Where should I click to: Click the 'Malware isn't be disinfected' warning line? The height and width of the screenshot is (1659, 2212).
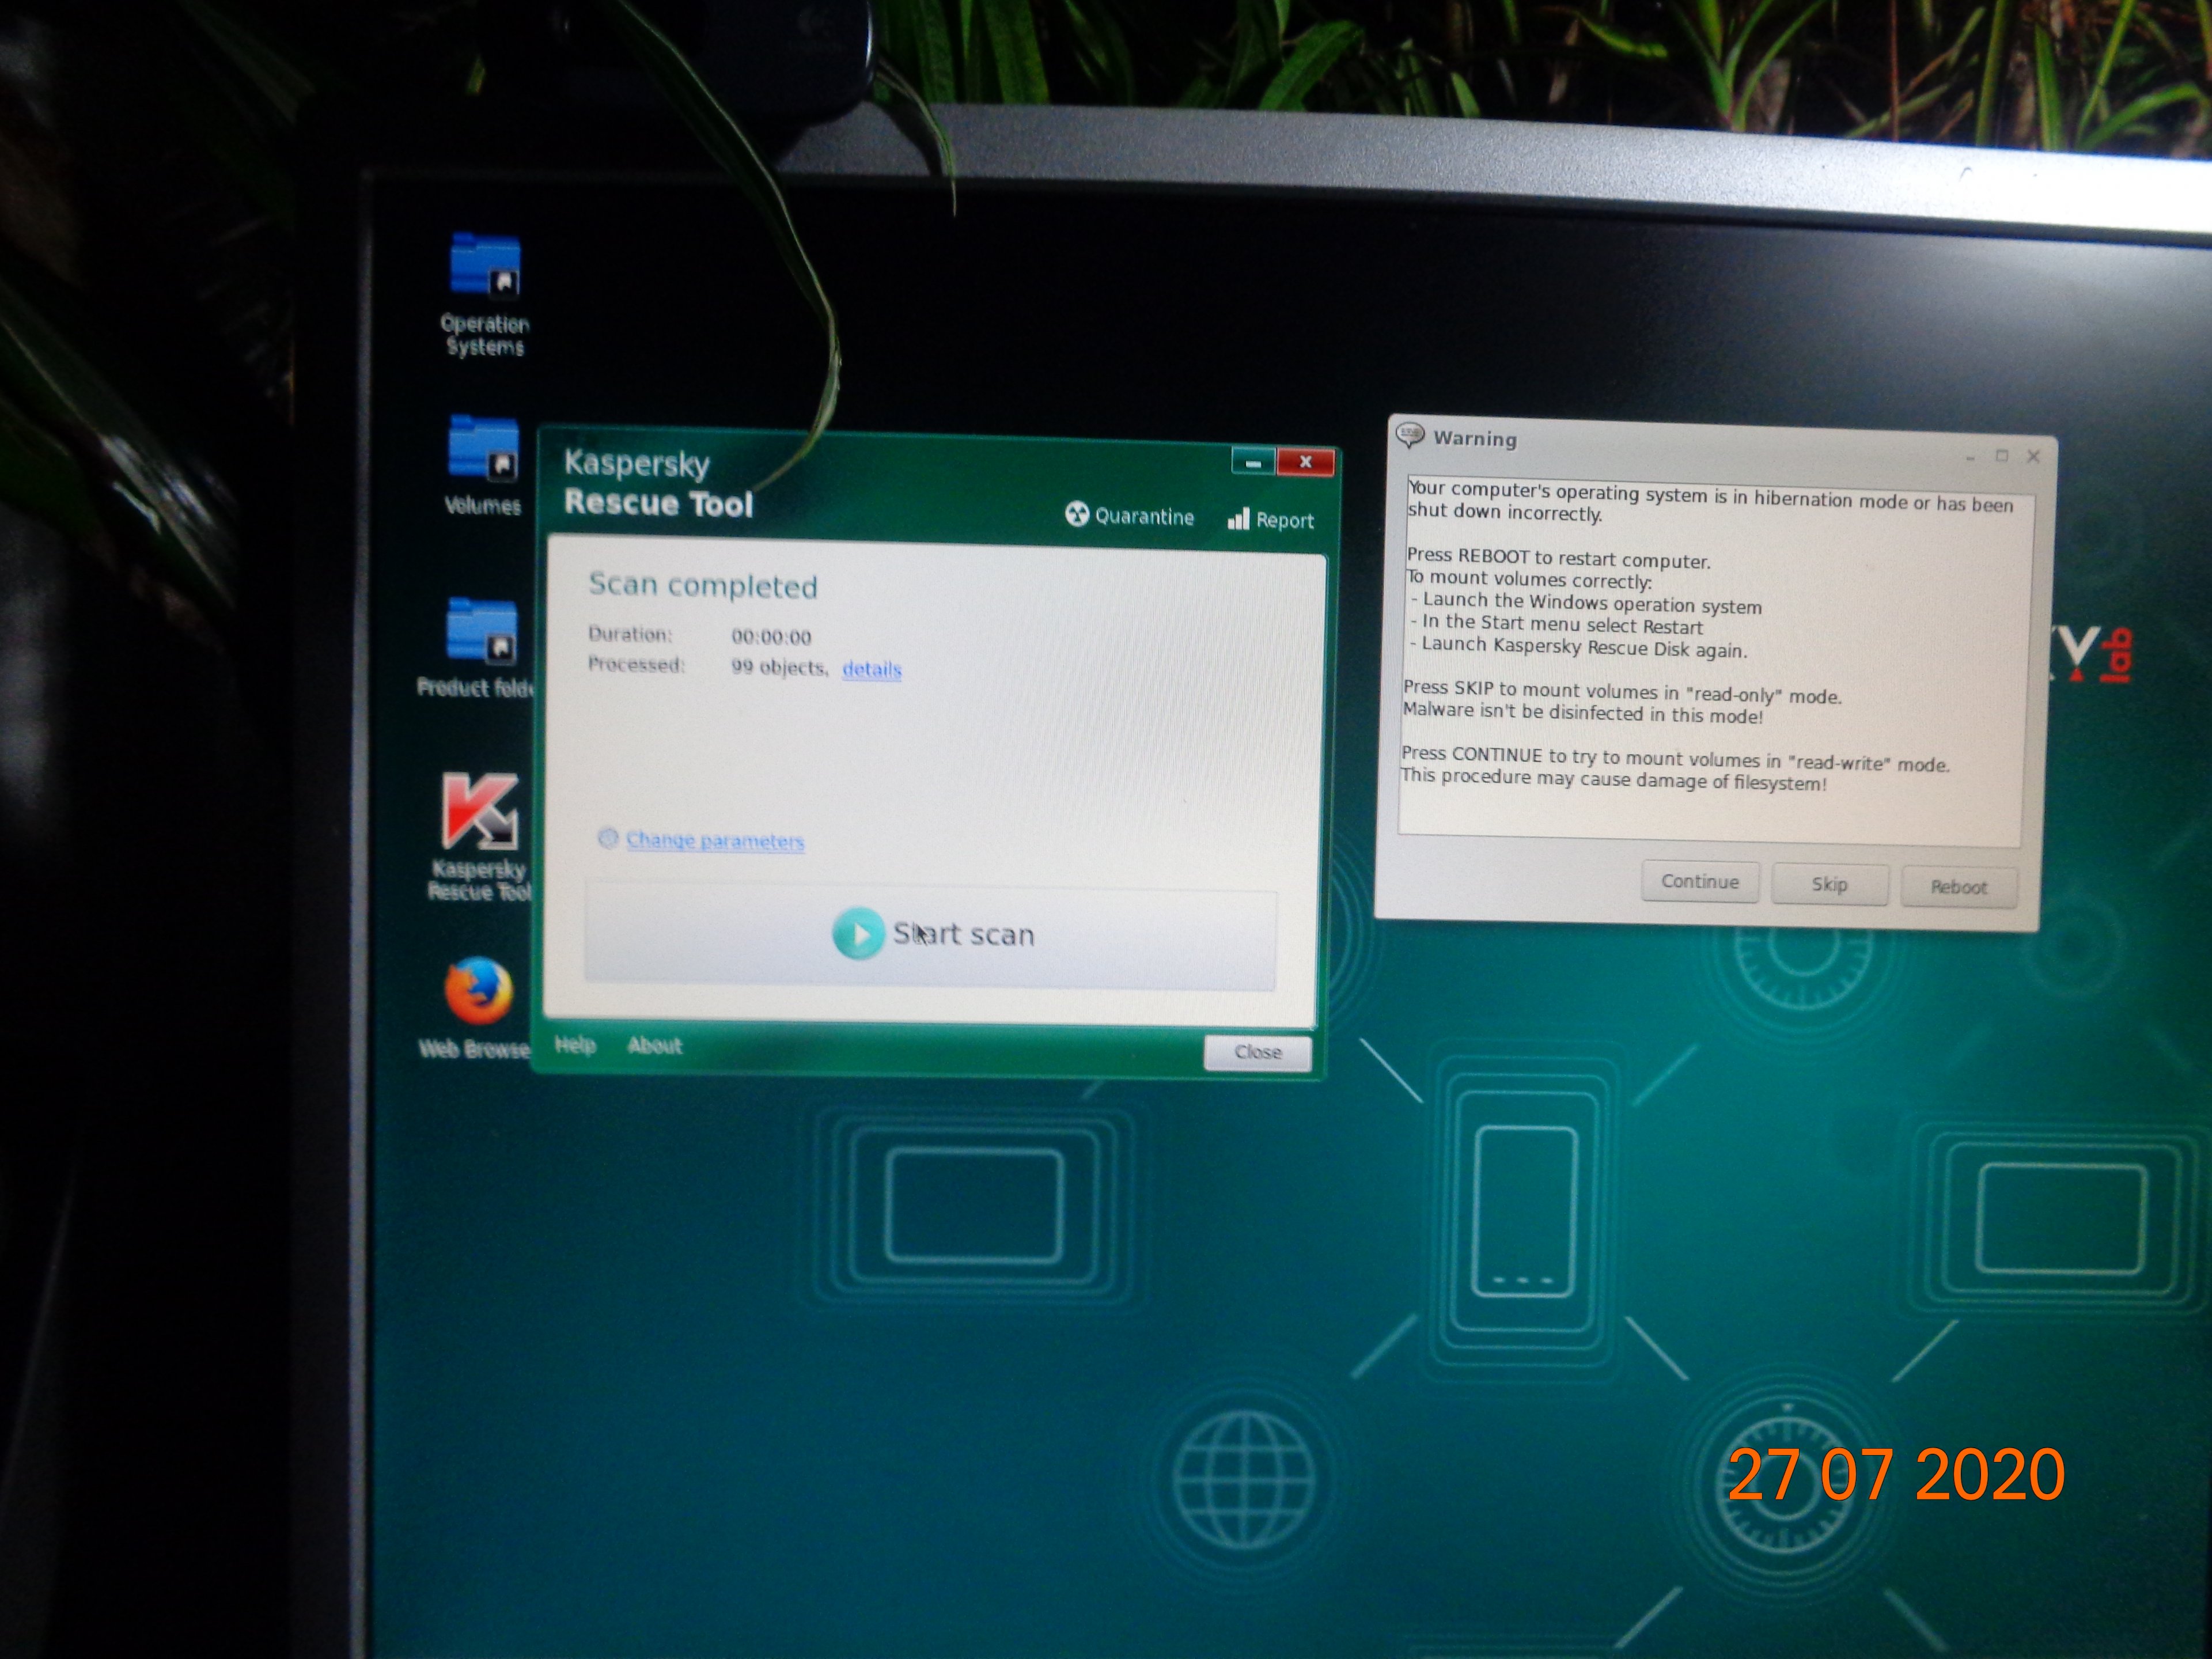point(1582,712)
